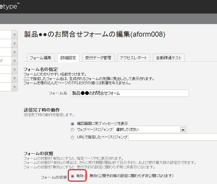The image size is (217, 184).
Task: Go to the 自動疎通テスト tab
Action: [168, 58]
